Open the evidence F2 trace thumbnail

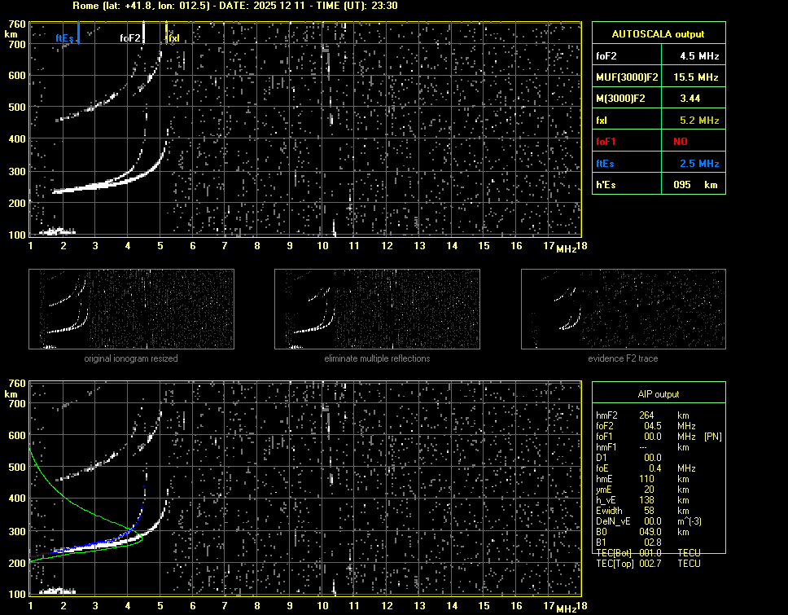[623, 310]
